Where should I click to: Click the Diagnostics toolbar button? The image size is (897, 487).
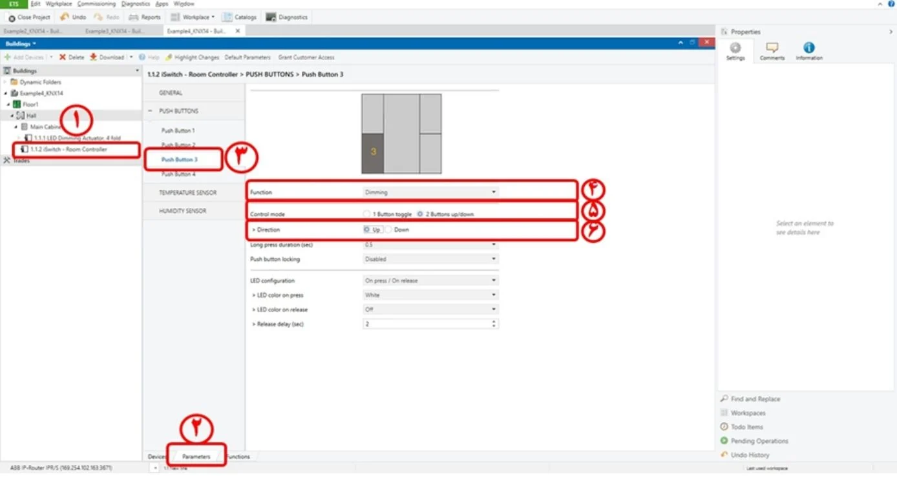(287, 17)
